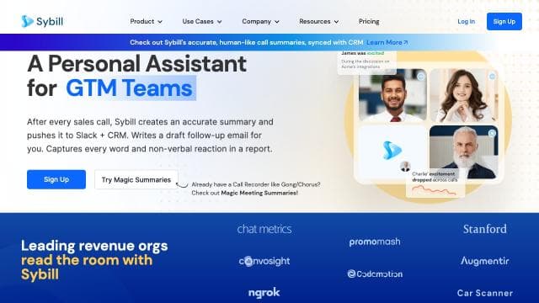Click the bearded man's video thumbnail

[463, 152]
